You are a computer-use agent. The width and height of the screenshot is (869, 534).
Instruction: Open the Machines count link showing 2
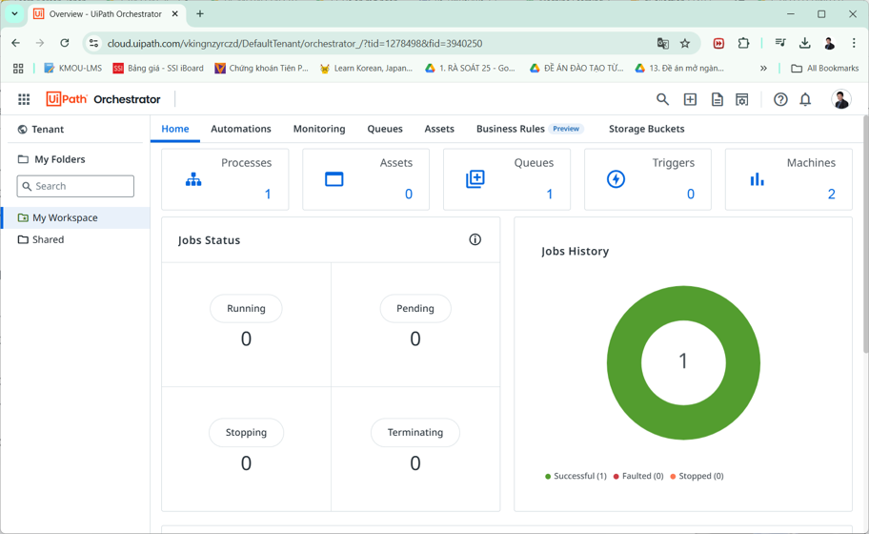point(831,195)
